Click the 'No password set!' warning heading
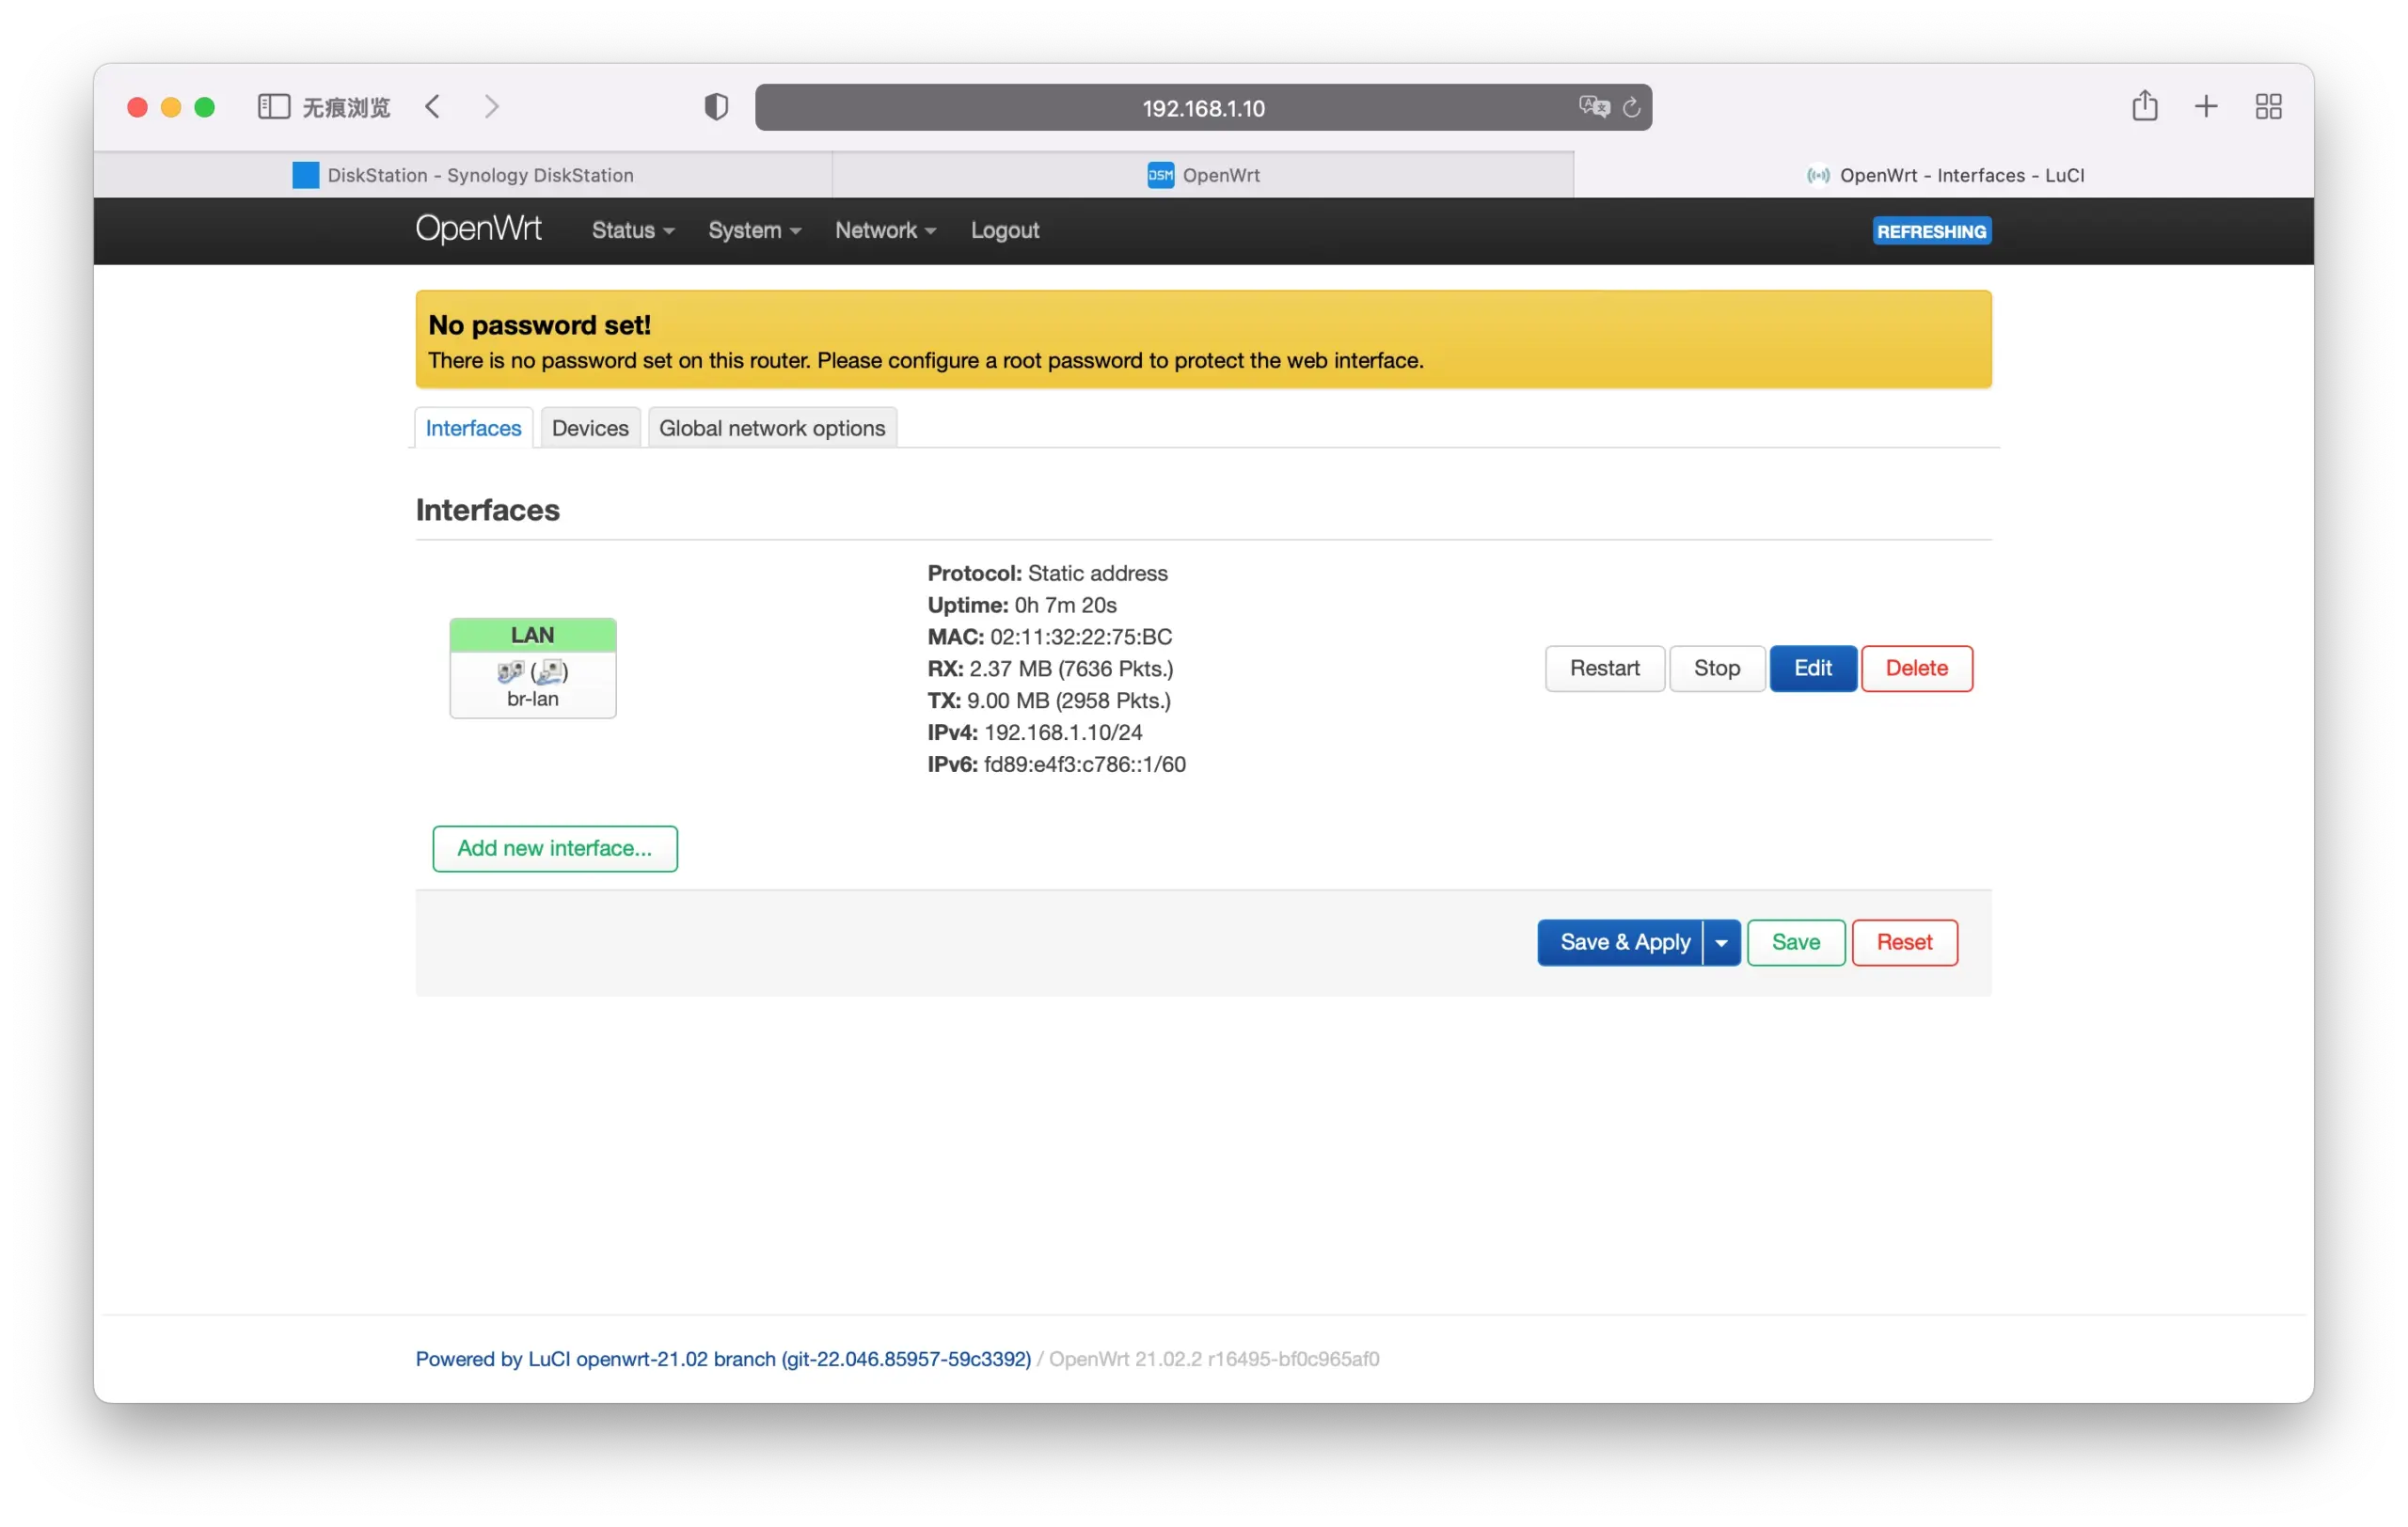The height and width of the screenshot is (1527, 2408). (539, 325)
